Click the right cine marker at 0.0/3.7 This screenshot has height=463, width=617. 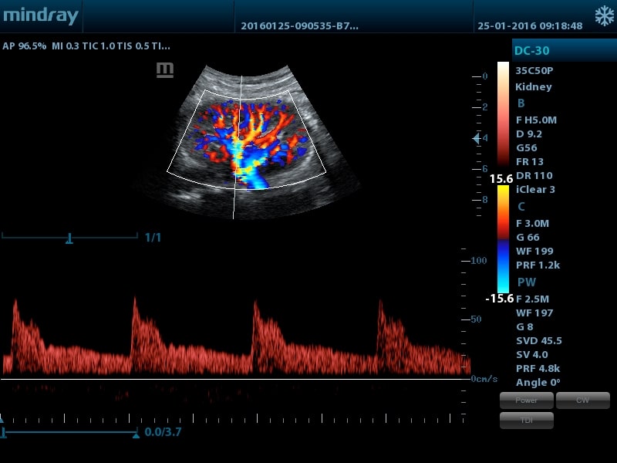[x=136, y=434]
